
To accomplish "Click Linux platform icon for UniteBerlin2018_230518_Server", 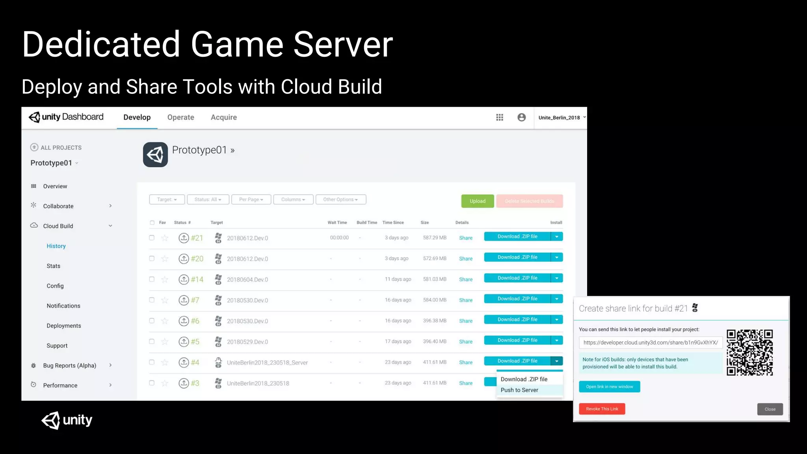I will tap(218, 362).
